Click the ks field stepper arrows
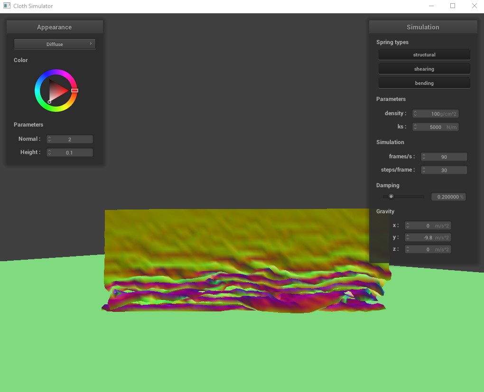 click(x=415, y=127)
